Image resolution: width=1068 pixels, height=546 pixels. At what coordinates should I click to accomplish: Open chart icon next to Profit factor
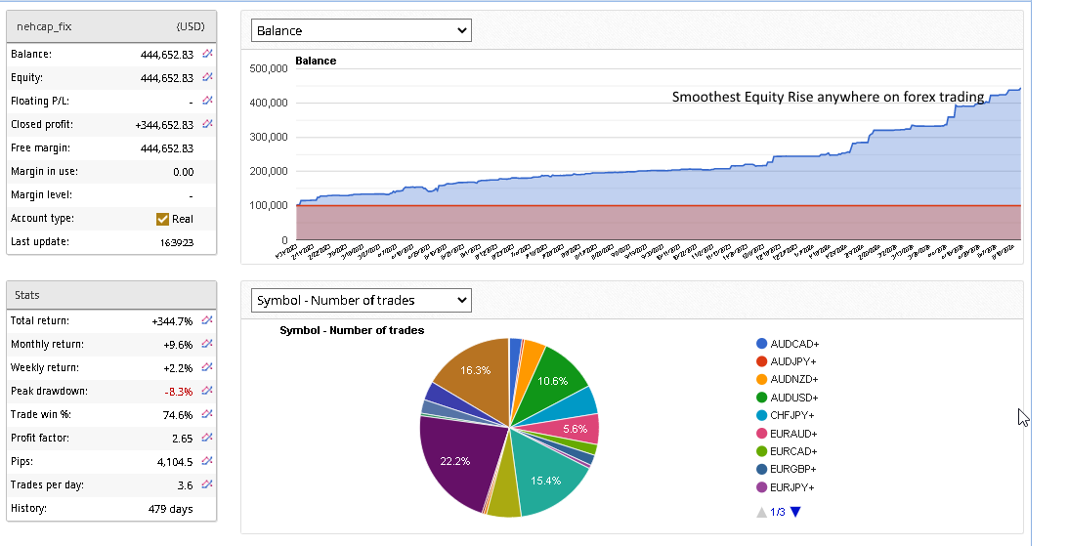207,439
